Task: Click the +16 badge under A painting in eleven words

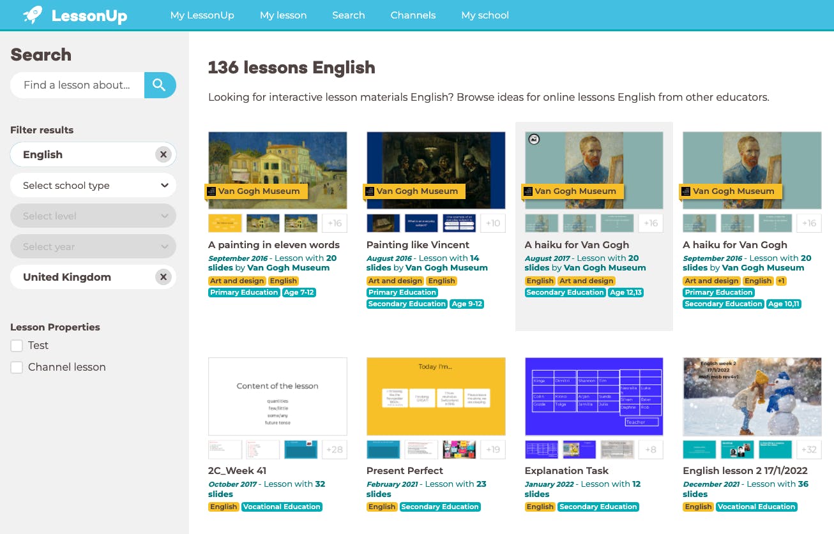Action: click(335, 223)
